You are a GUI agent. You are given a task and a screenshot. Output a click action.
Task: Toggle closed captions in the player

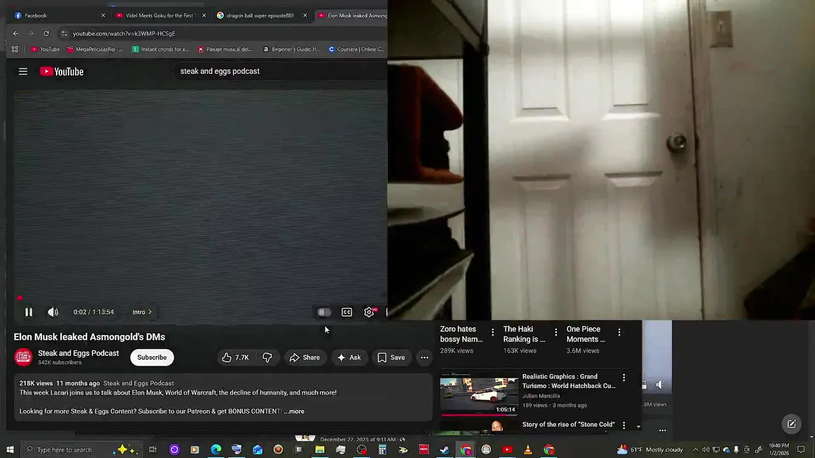(x=347, y=312)
